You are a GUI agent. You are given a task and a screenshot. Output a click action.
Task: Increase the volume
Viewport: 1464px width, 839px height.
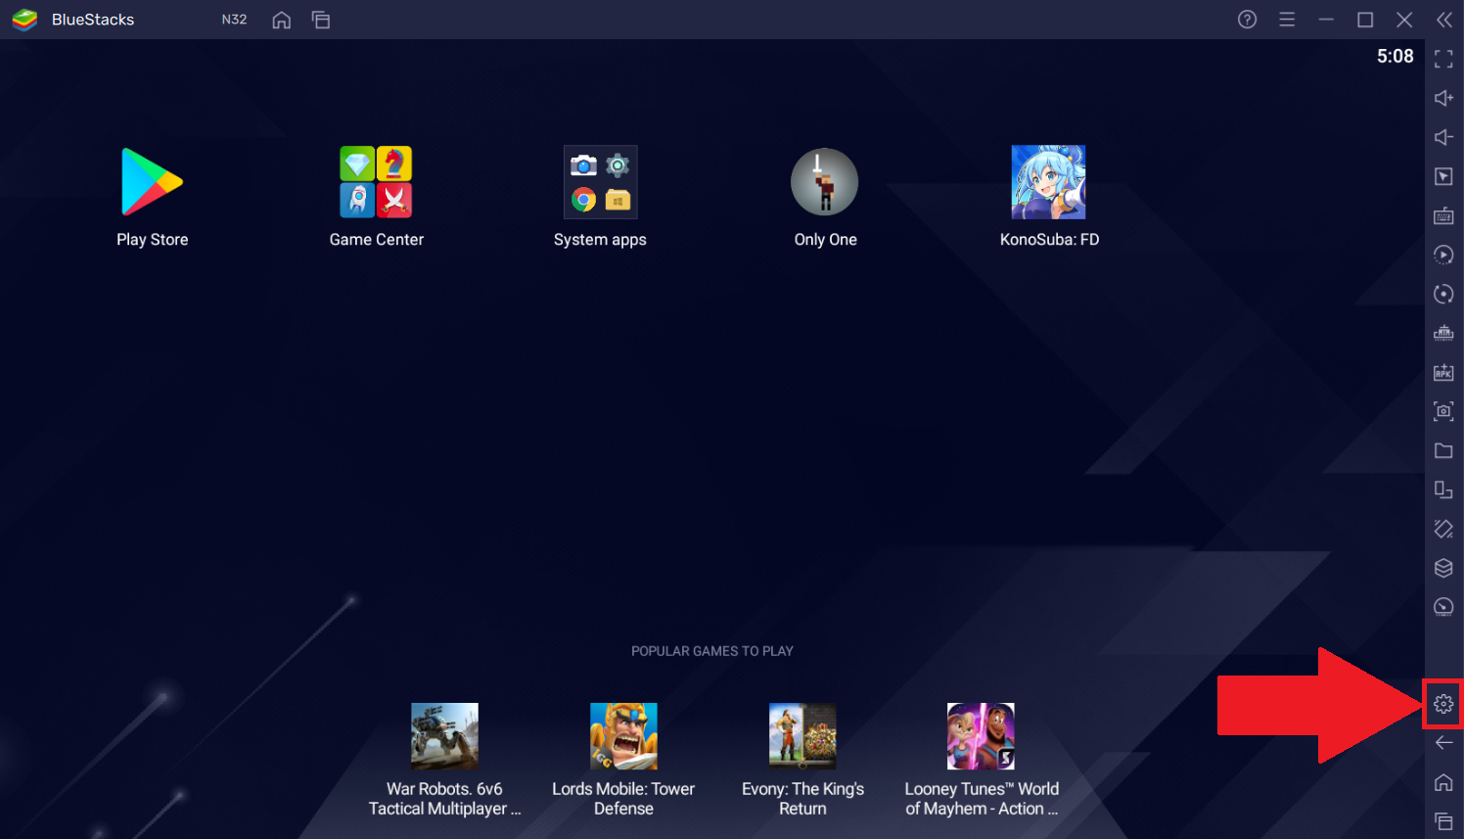point(1443,98)
